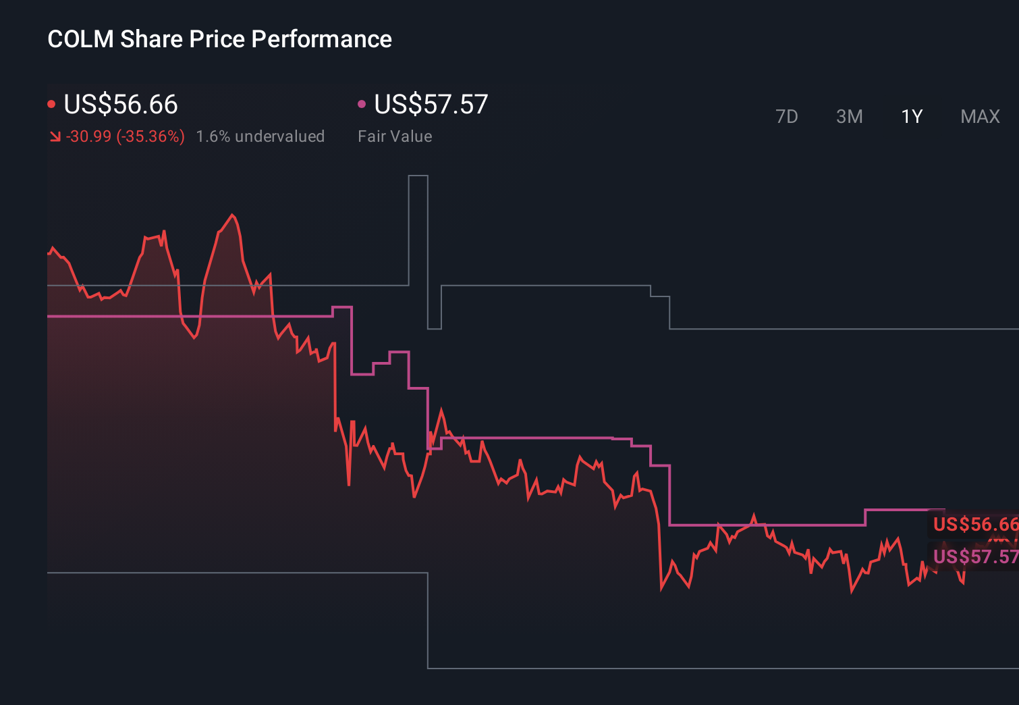Click the red share price legend dot
Image resolution: width=1019 pixels, height=705 pixels.
(x=51, y=103)
